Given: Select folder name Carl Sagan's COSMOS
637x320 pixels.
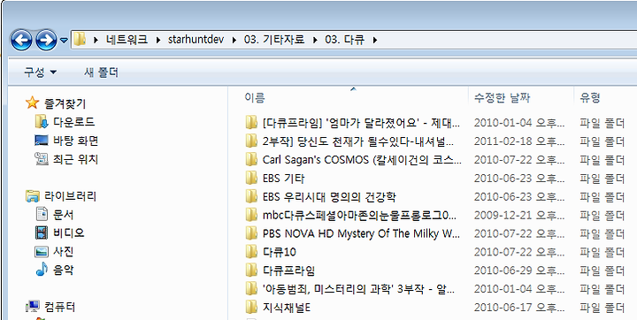Looking at the screenshot, I should [362, 160].
